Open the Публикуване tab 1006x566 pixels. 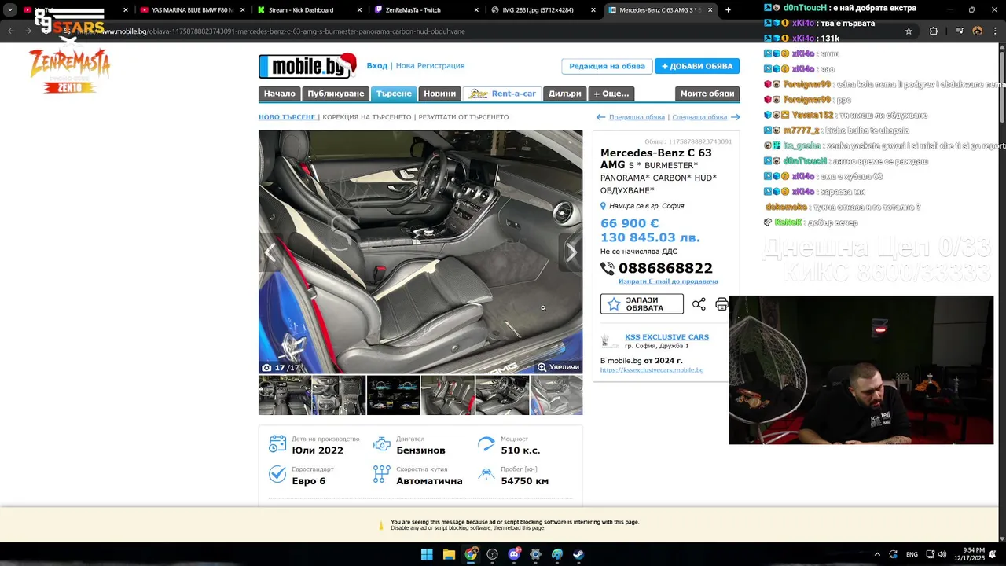pyautogui.click(x=336, y=94)
